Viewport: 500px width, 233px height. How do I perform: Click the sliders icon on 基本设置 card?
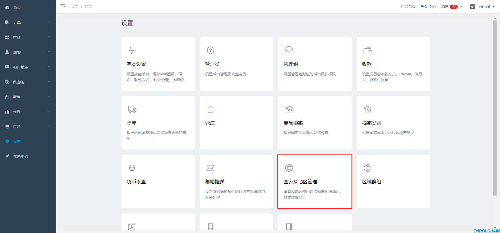[x=132, y=50]
